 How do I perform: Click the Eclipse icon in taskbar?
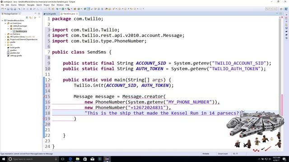pos(107,159)
